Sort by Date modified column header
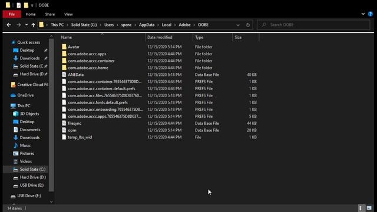The width and height of the screenshot is (377, 212). pos(160,37)
